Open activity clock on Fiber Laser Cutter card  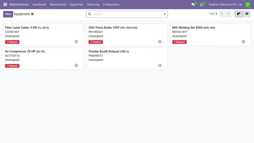pyautogui.click(x=76, y=42)
